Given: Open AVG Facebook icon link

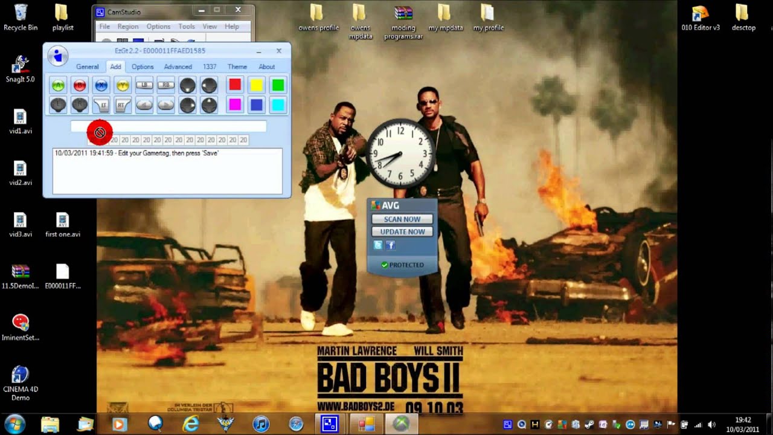Looking at the screenshot, I should point(390,245).
